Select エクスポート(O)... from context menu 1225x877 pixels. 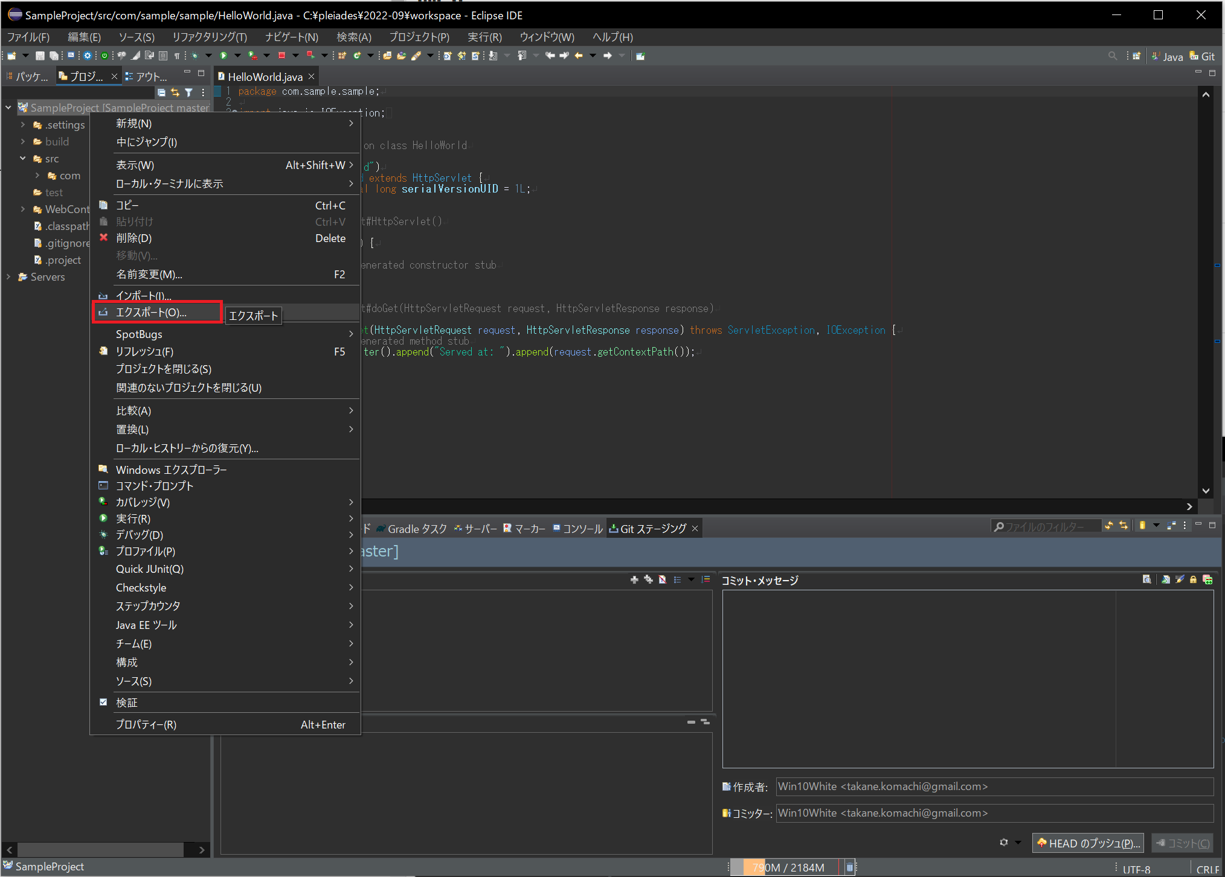[151, 312]
